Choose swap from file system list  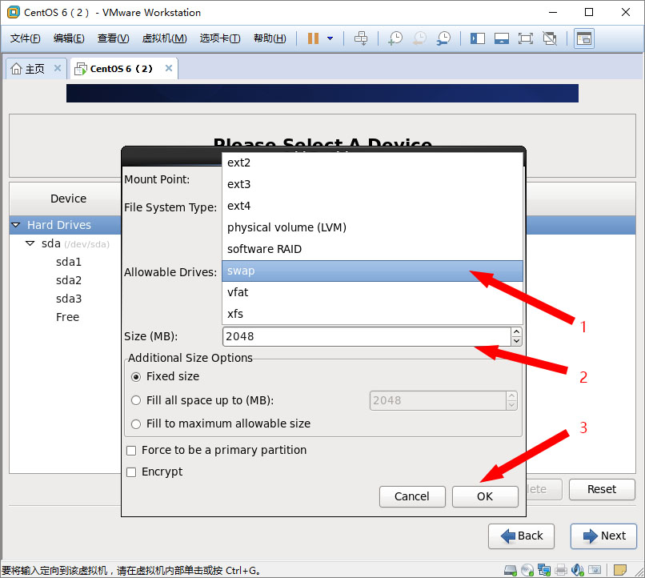click(x=372, y=271)
